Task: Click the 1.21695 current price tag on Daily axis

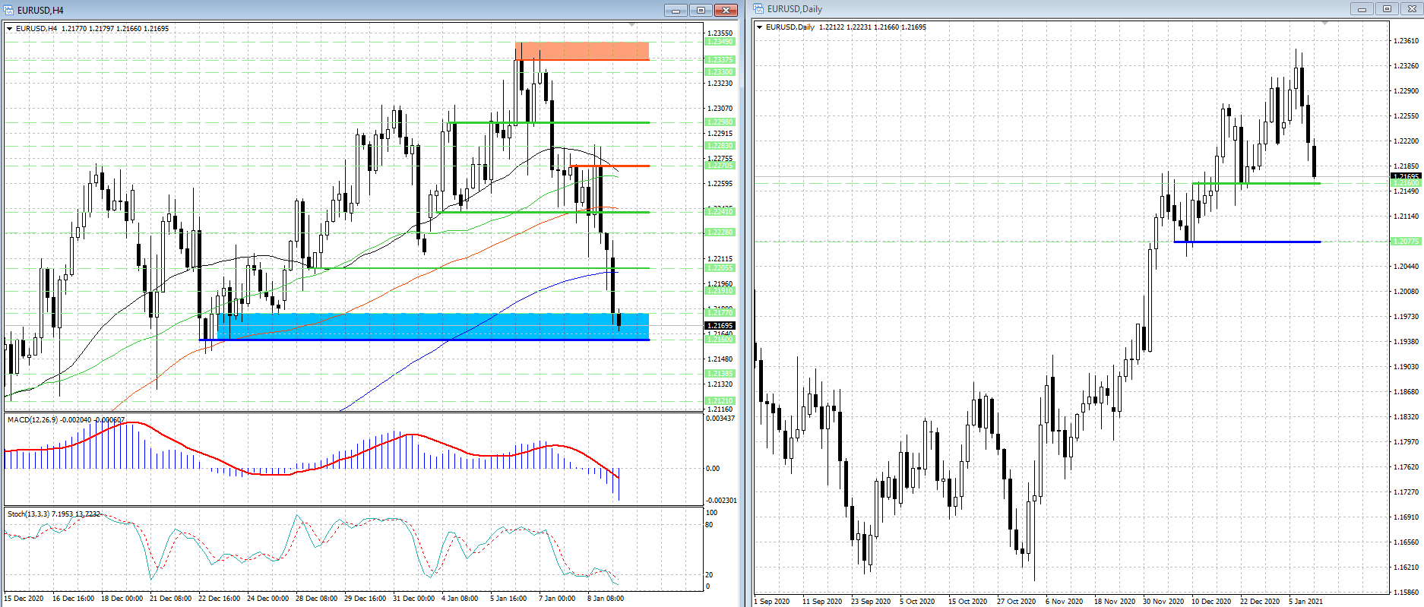Action: 1406,176
